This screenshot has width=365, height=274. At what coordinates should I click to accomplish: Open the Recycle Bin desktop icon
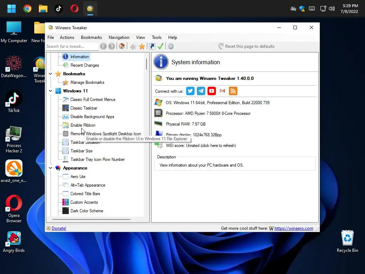(347, 241)
